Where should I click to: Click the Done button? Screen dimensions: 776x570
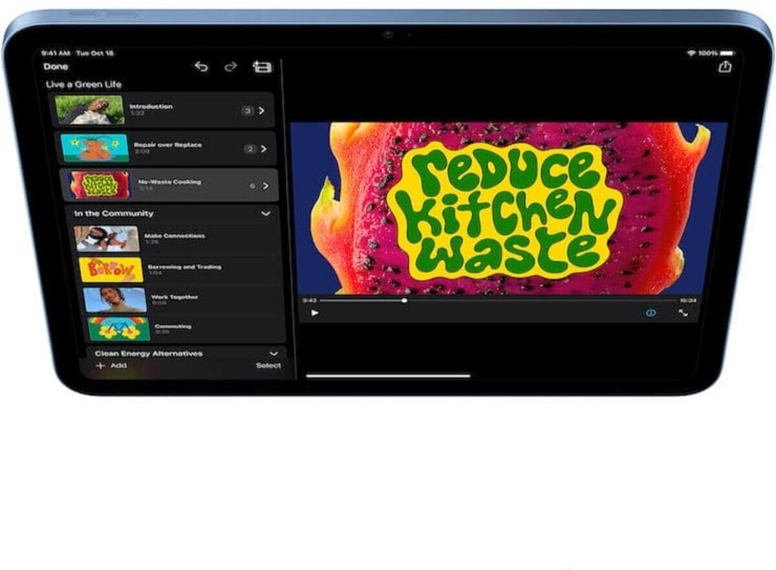point(56,67)
